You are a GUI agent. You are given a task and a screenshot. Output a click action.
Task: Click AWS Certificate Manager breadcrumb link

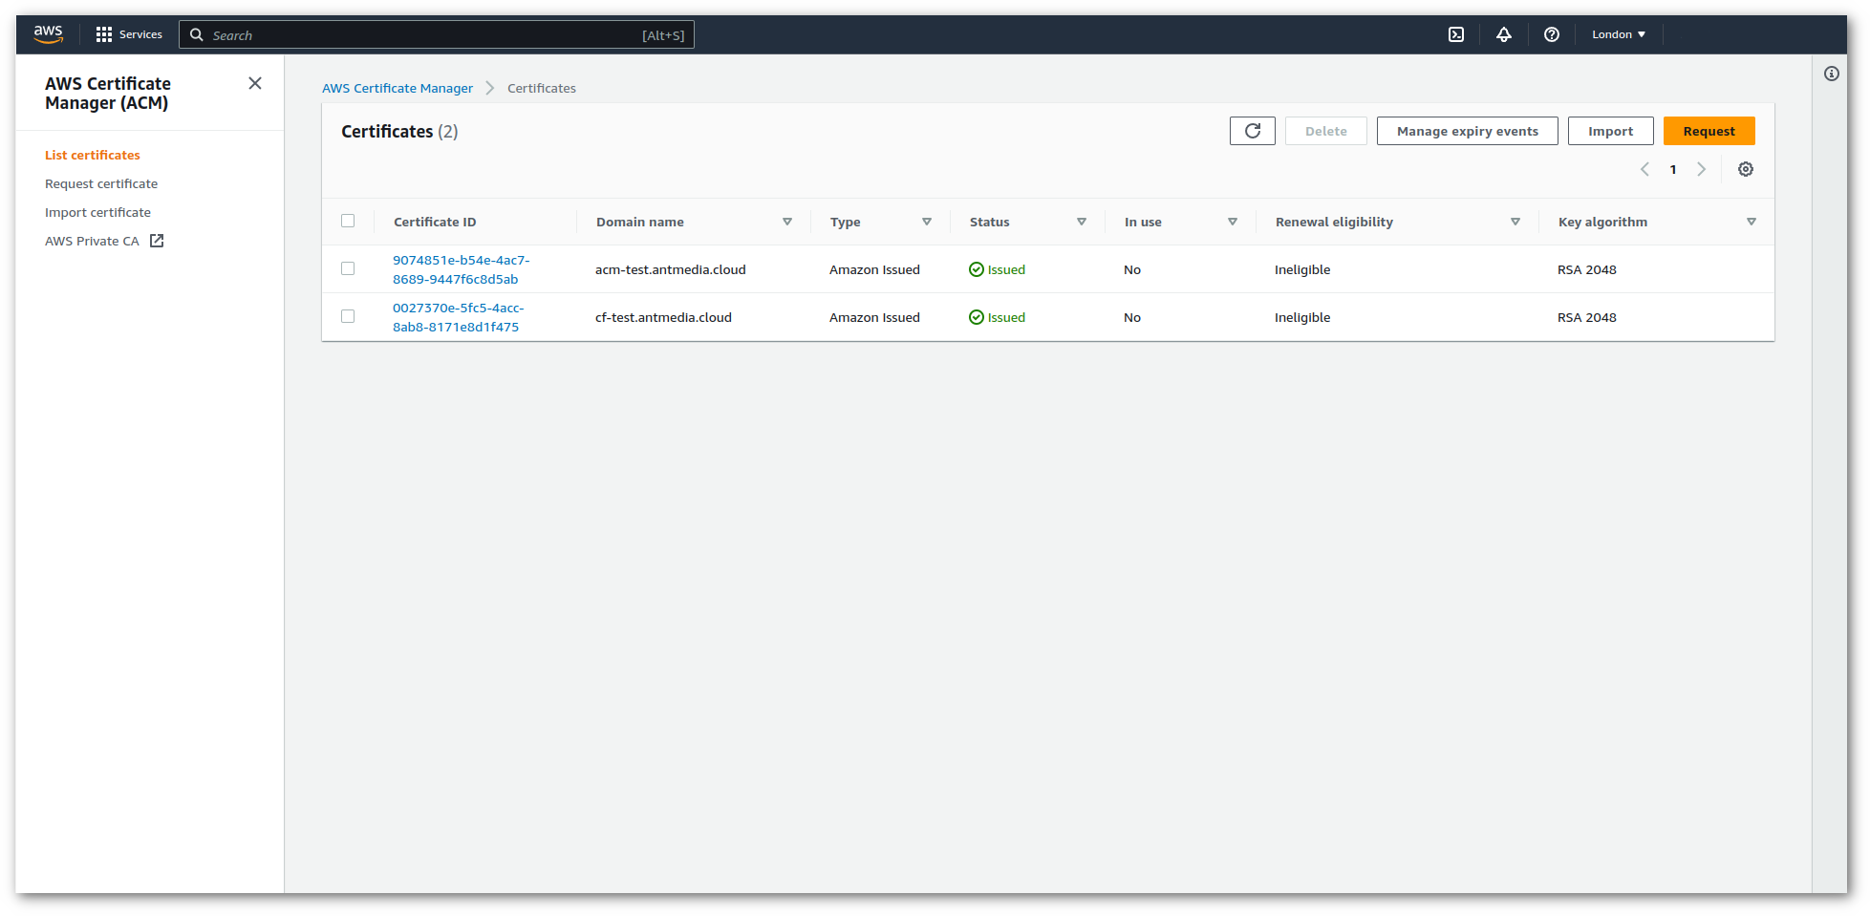coord(398,88)
